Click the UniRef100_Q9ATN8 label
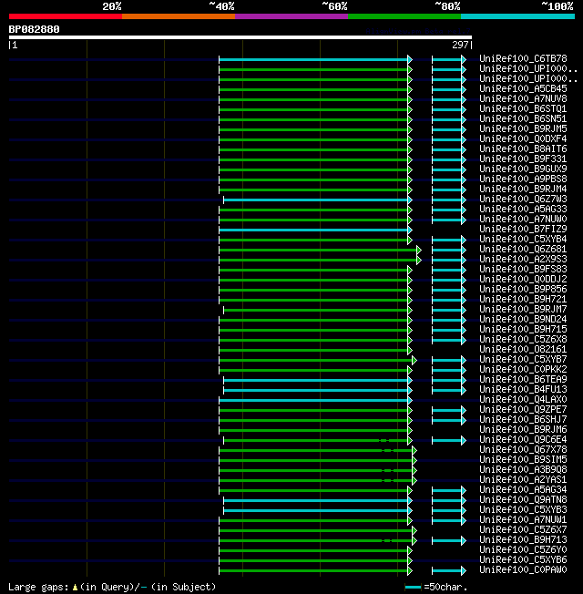The height and width of the screenshot is (594, 583). (523, 499)
